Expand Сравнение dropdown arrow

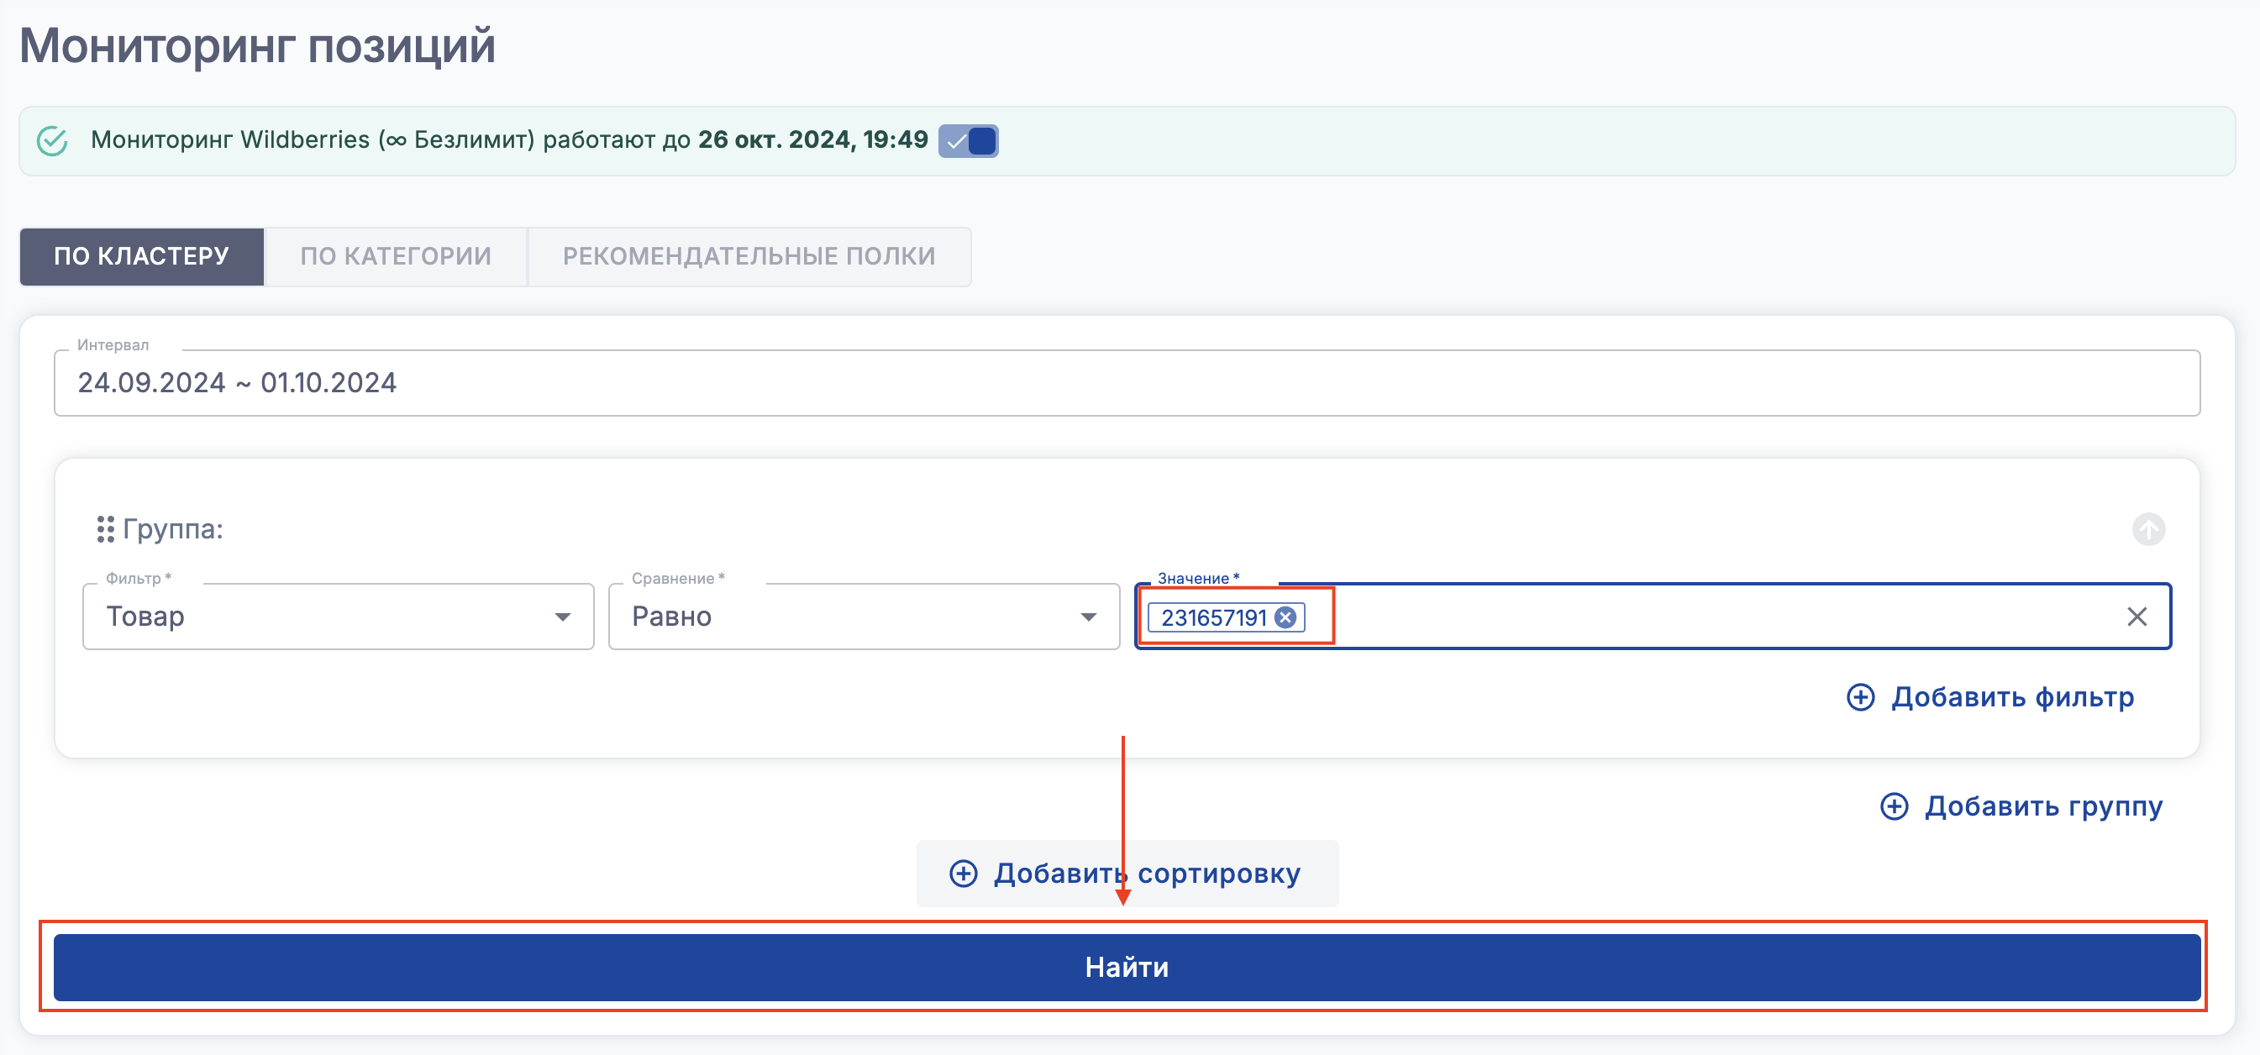pos(1088,617)
